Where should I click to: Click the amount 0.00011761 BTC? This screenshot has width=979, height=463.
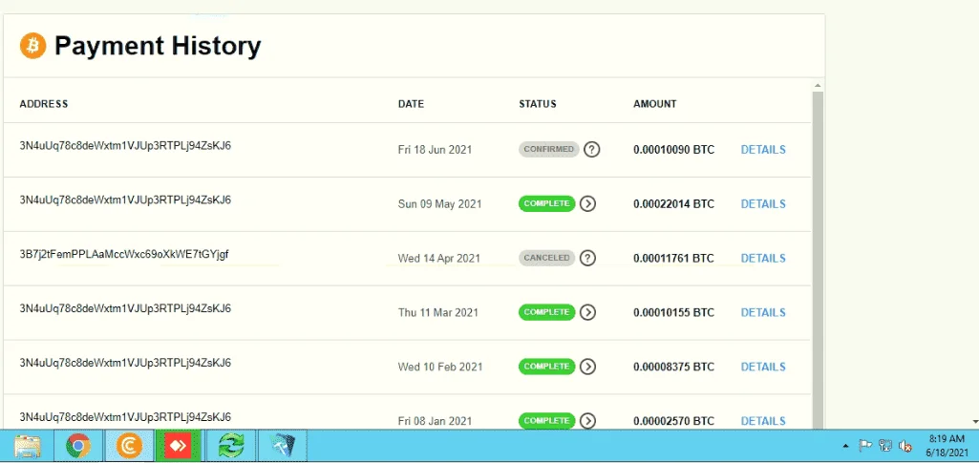[x=673, y=259]
